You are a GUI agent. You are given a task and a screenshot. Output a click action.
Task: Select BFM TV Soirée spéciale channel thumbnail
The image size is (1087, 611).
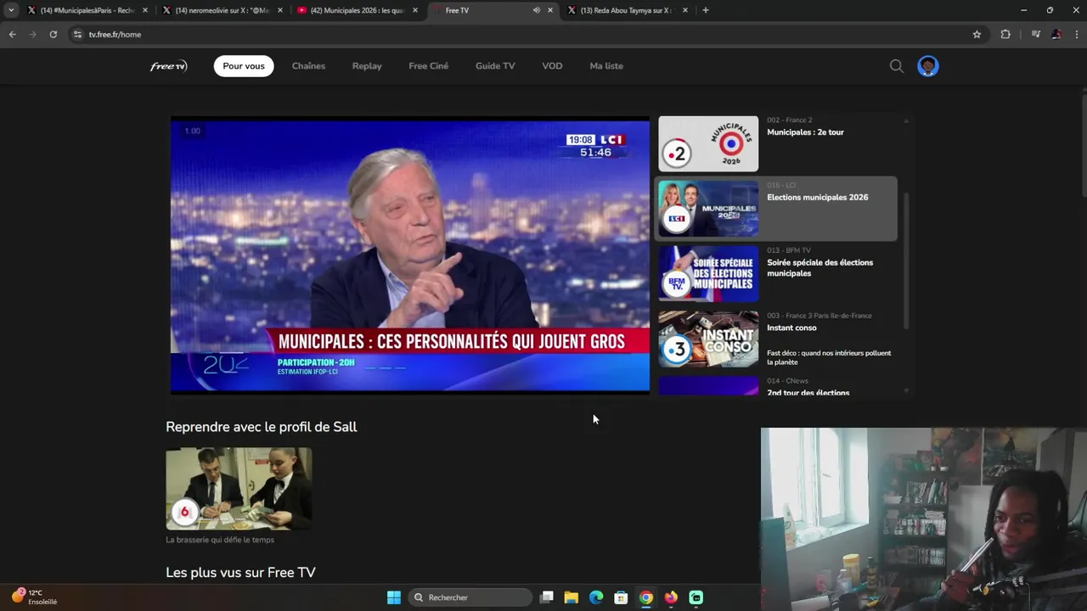(x=708, y=273)
